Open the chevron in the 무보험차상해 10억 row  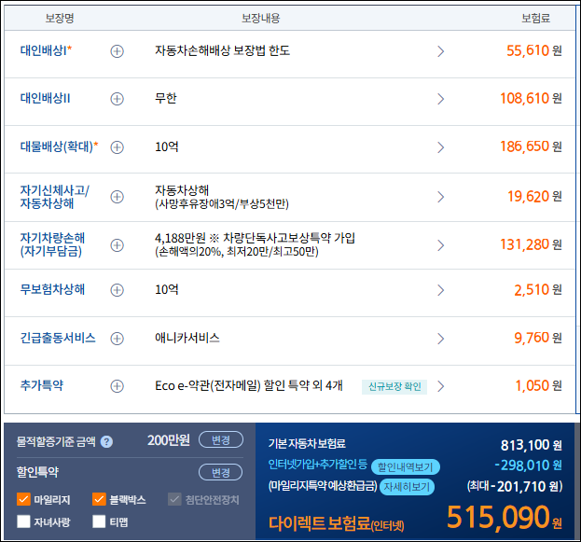coord(440,290)
